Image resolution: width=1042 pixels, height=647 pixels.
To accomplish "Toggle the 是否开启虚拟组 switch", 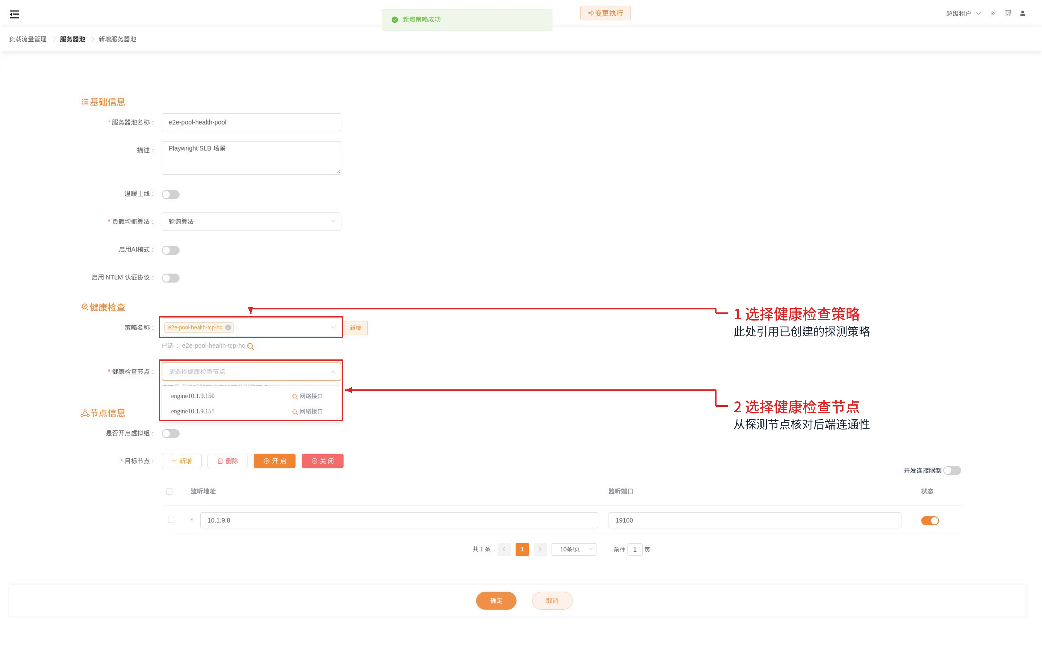I will point(171,433).
